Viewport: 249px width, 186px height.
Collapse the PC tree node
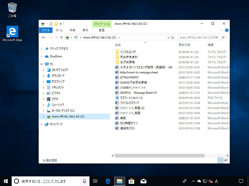tap(41, 64)
